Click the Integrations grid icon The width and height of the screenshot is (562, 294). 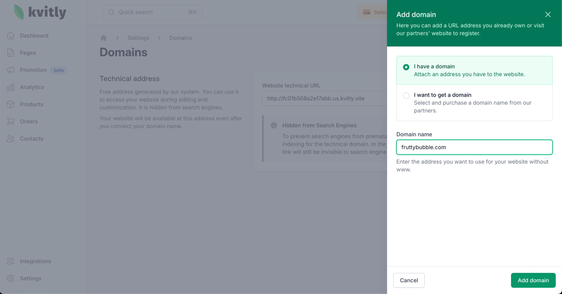pos(11,261)
